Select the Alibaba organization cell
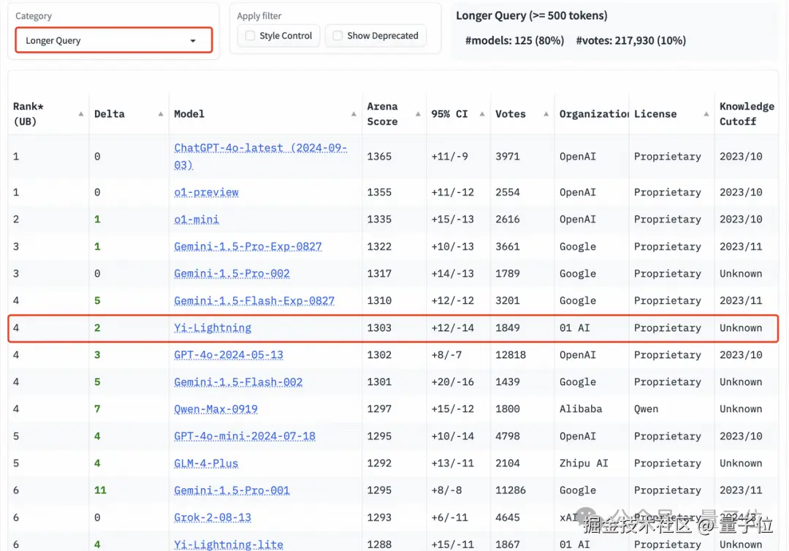Viewport: 789px width, 551px height. tap(581, 409)
